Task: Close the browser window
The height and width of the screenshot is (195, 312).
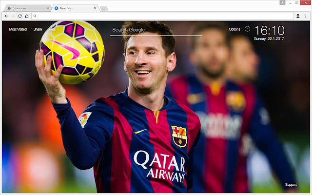Action: pos(306,3)
